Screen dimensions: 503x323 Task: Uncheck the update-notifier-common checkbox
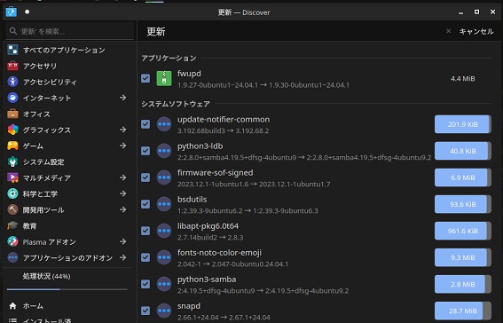pos(145,124)
